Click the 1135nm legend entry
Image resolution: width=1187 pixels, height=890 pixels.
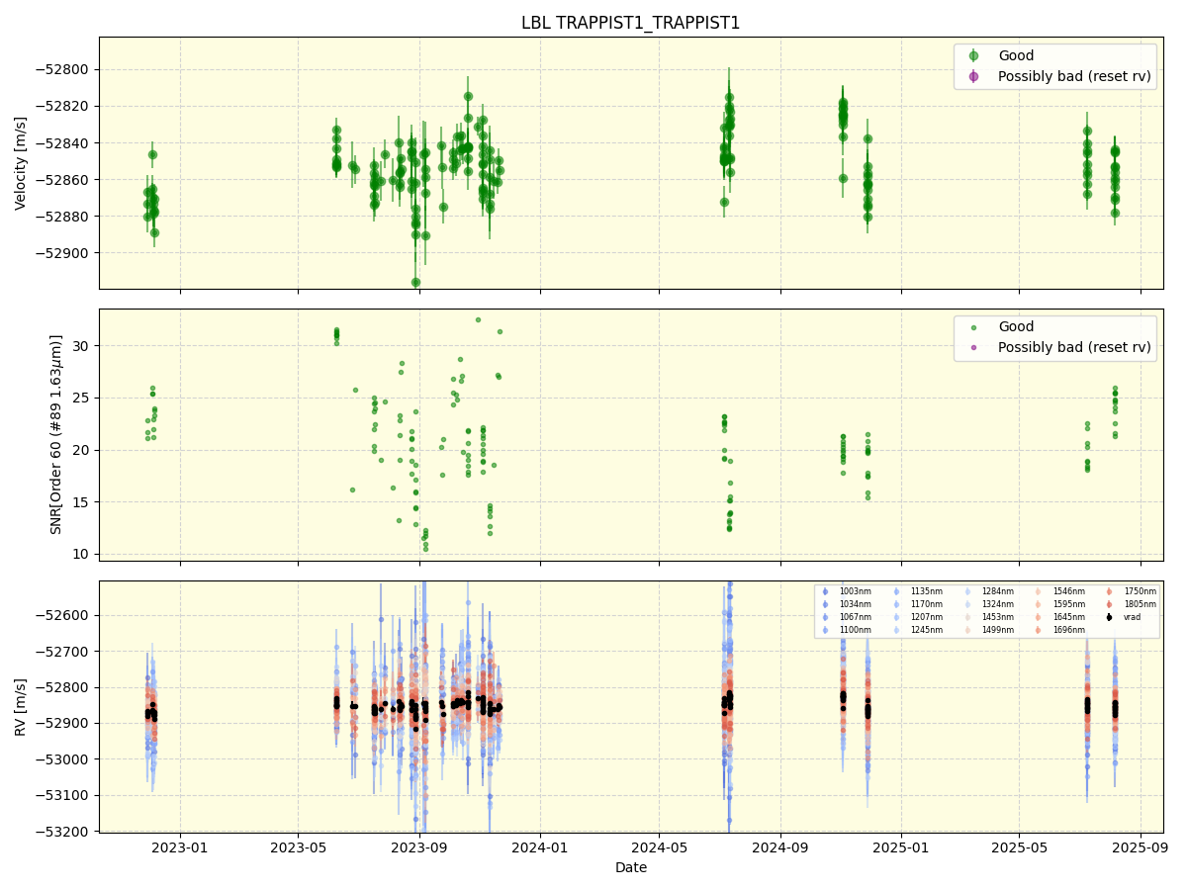(x=918, y=591)
